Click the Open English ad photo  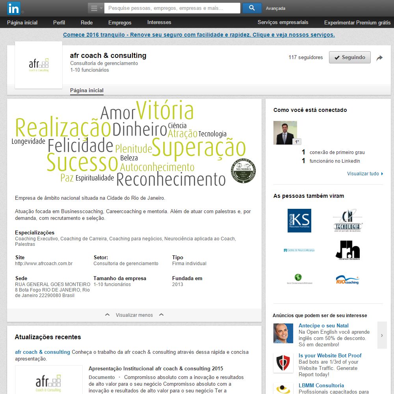point(283,333)
